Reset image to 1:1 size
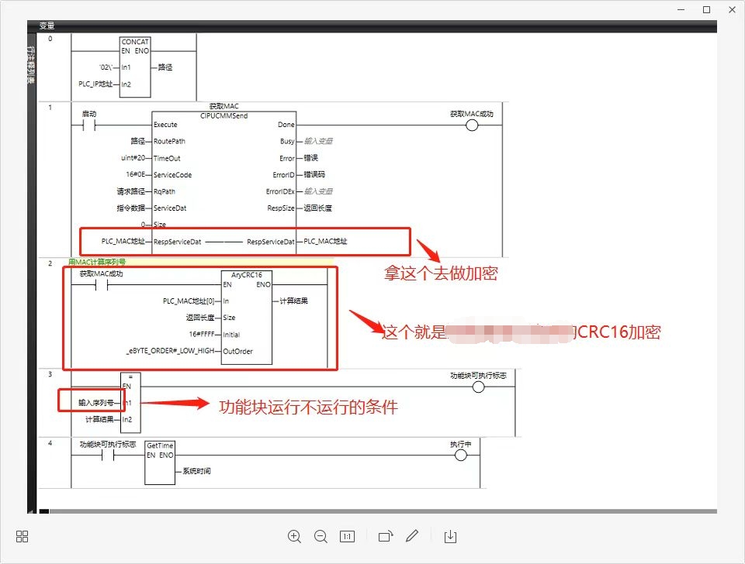Screen dimensions: 745x564 [347, 536]
